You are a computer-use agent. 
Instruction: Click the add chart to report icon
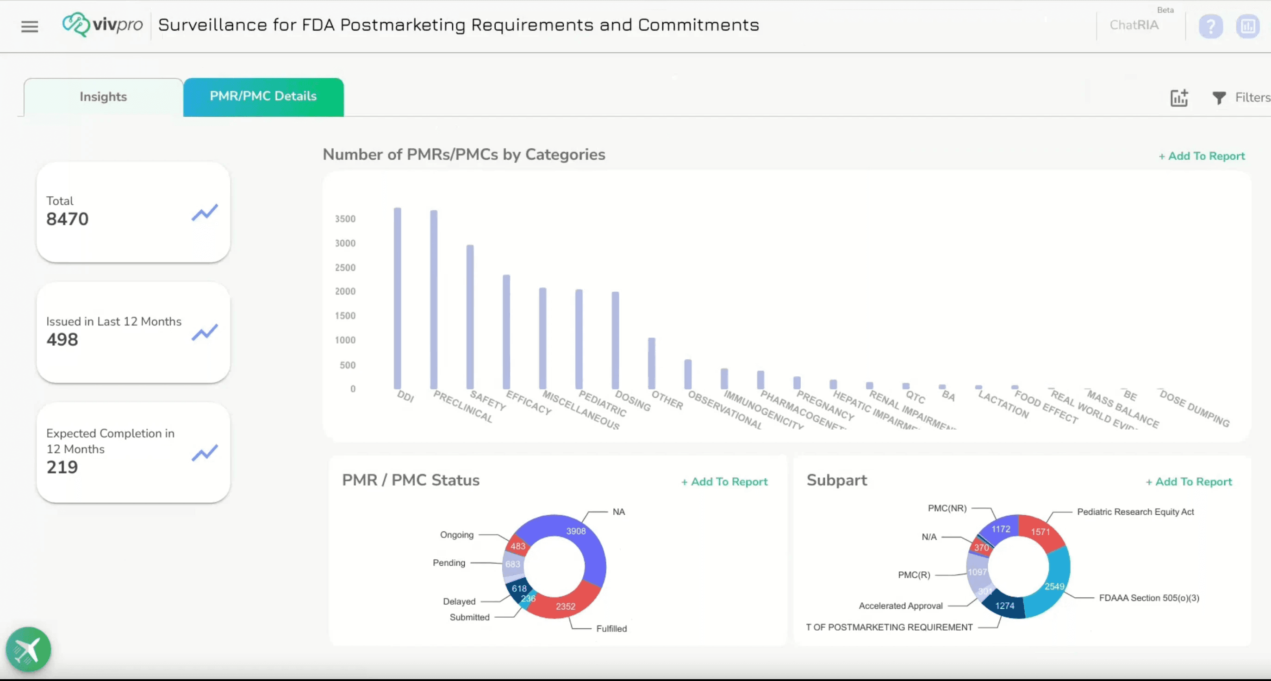tap(1179, 98)
